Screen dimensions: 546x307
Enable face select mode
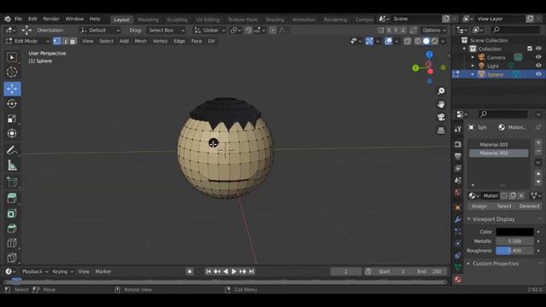[x=73, y=41]
